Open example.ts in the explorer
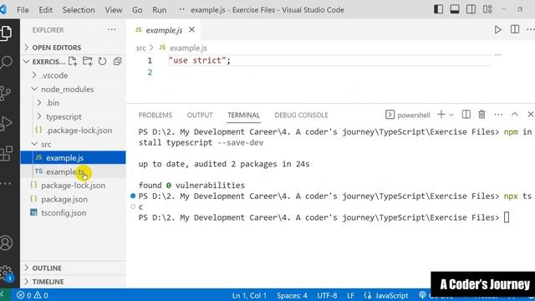This screenshot has width=535, height=301. click(x=73, y=171)
